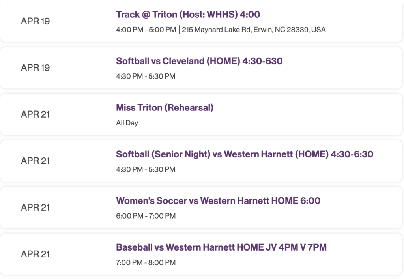Viewport: 404px width, 279px height.
Task: Click the 6:00 PM - 7:00 PM time text
Action: click(145, 216)
